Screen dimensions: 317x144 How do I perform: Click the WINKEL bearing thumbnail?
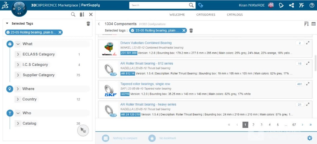[x=109, y=49]
